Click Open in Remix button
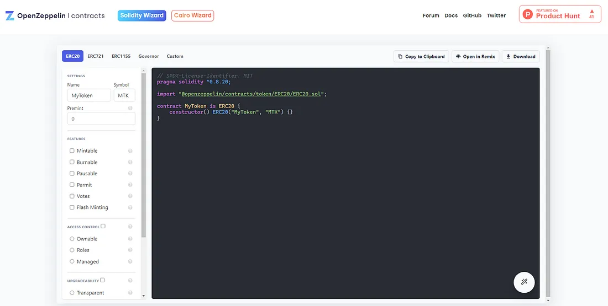The width and height of the screenshot is (608, 306). (x=475, y=56)
